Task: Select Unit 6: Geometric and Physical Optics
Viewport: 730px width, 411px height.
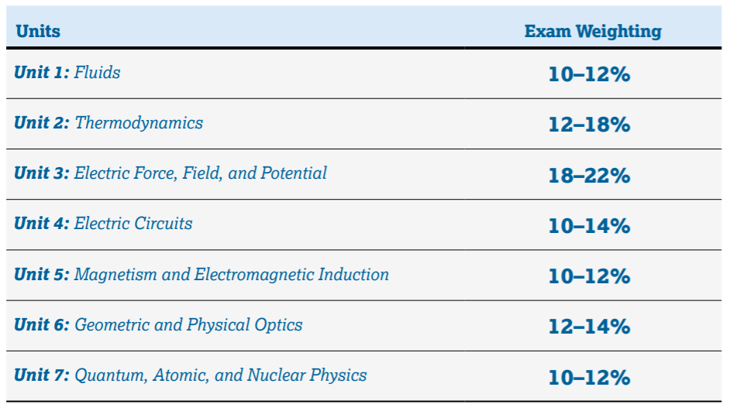Action: pyautogui.click(x=158, y=324)
